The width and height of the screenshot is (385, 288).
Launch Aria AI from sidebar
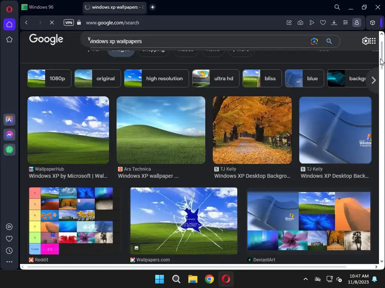[x=9, y=120]
